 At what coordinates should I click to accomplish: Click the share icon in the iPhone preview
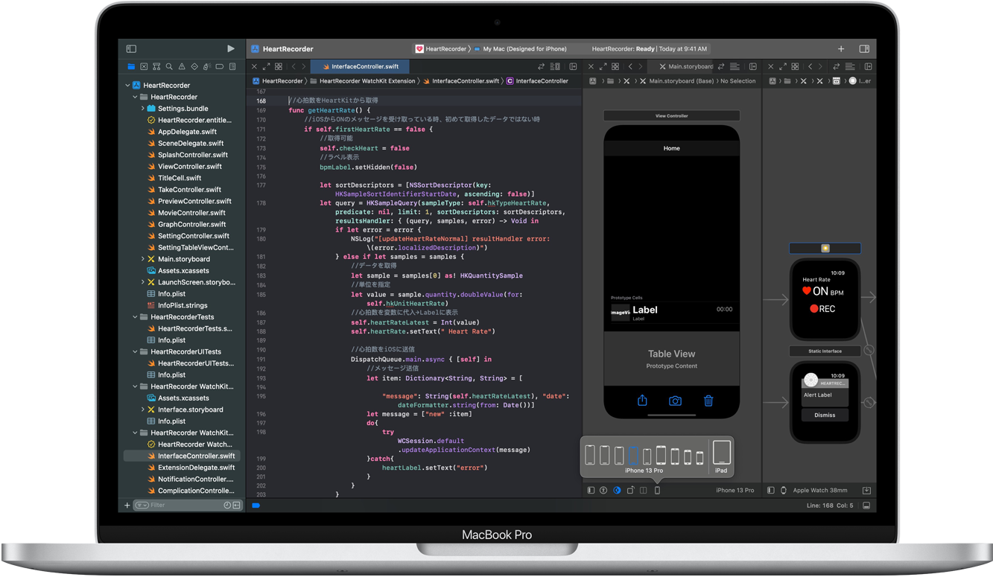coord(642,401)
